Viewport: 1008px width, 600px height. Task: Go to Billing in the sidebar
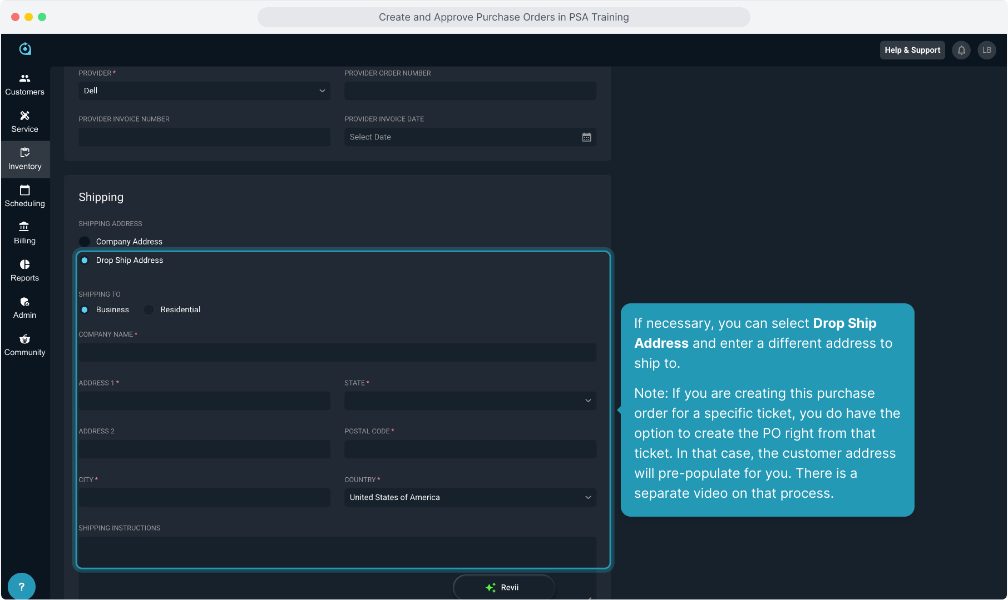[25, 233]
